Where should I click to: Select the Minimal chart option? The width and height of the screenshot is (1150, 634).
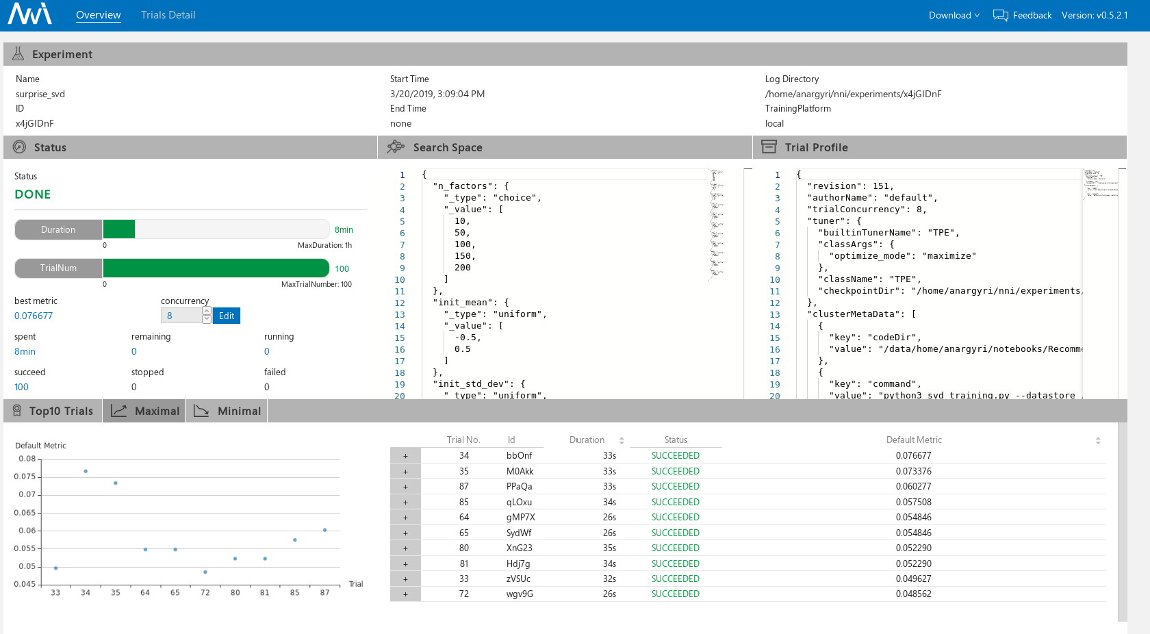[227, 411]
